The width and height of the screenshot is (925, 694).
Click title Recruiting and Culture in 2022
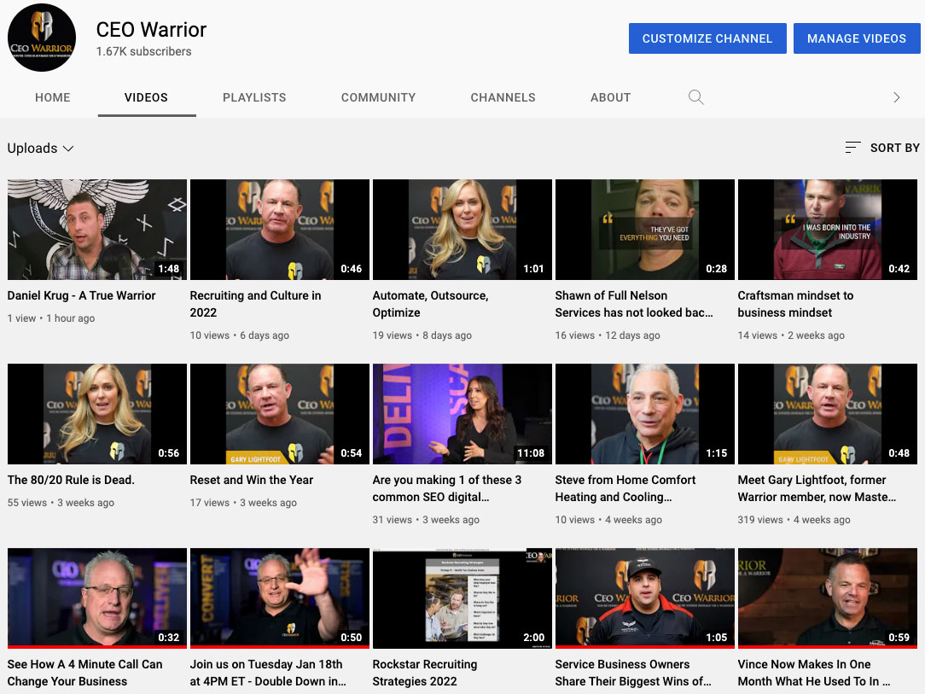tap(255, 304)
